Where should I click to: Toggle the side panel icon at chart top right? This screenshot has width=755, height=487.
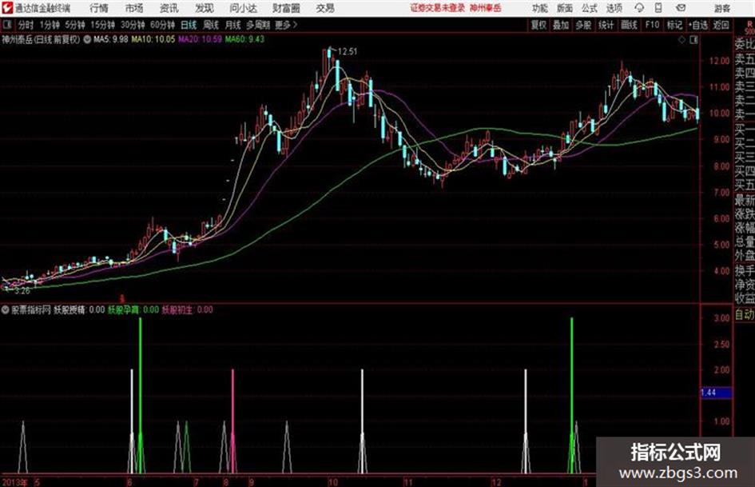coord(693,40)
